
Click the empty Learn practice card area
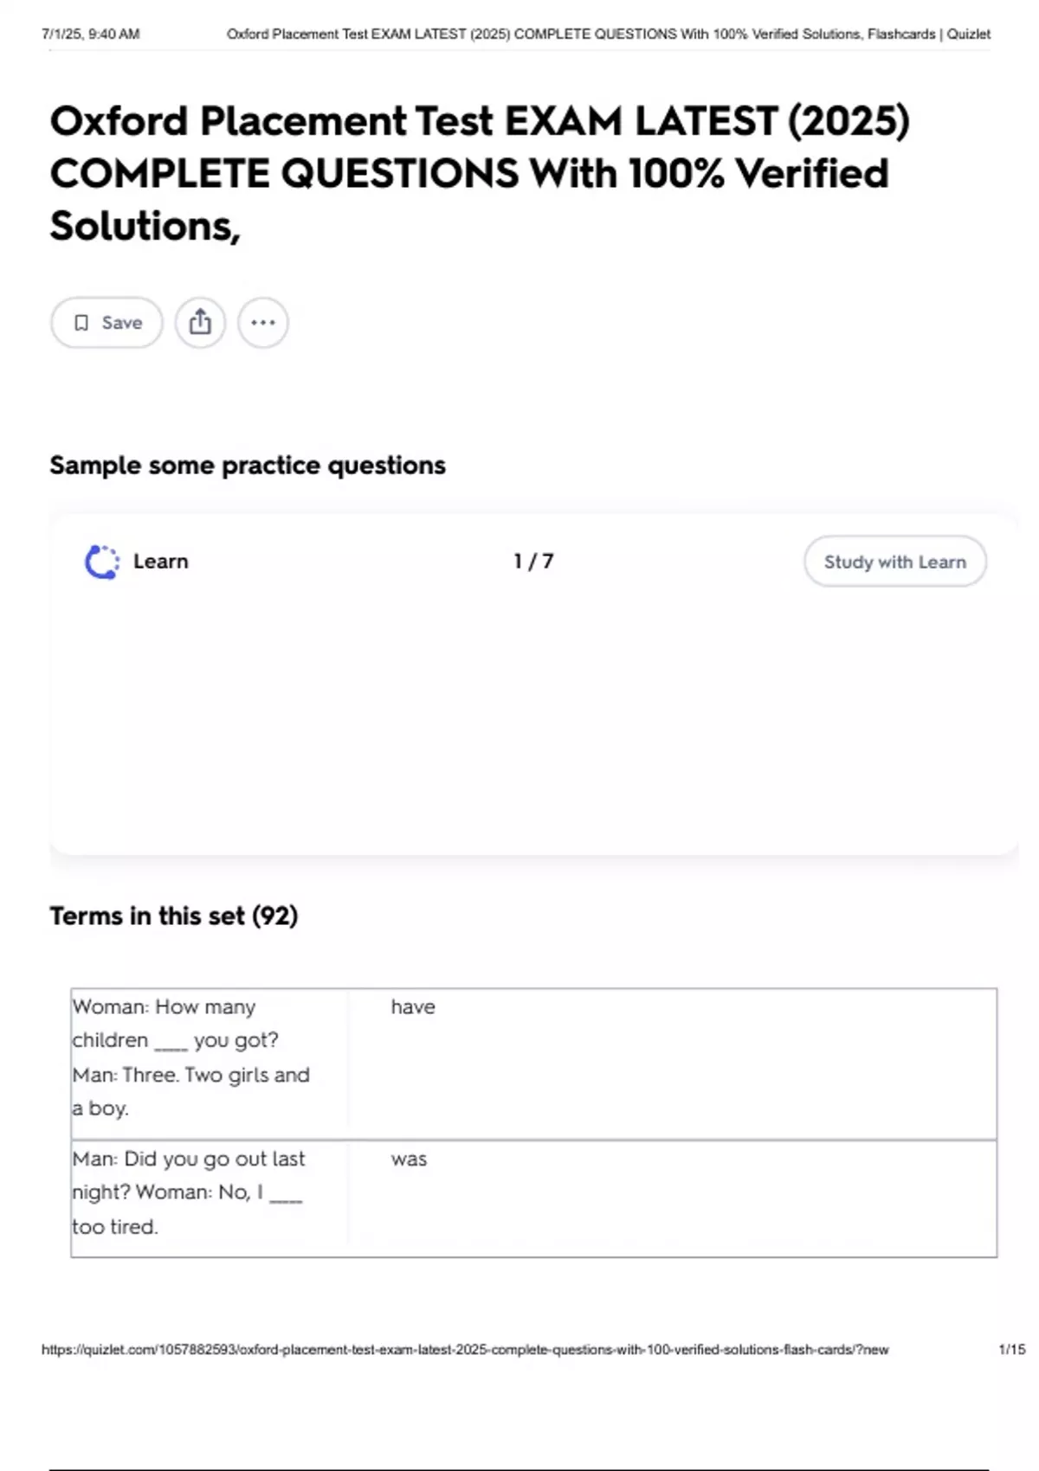[533, 718]
